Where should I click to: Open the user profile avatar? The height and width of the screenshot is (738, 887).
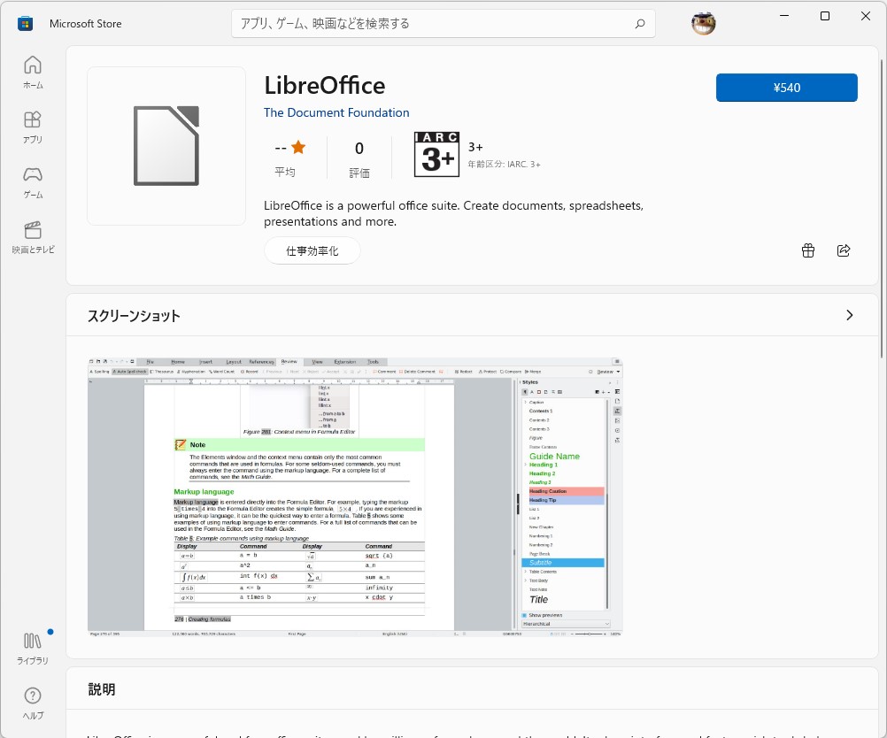click(703, 23)
